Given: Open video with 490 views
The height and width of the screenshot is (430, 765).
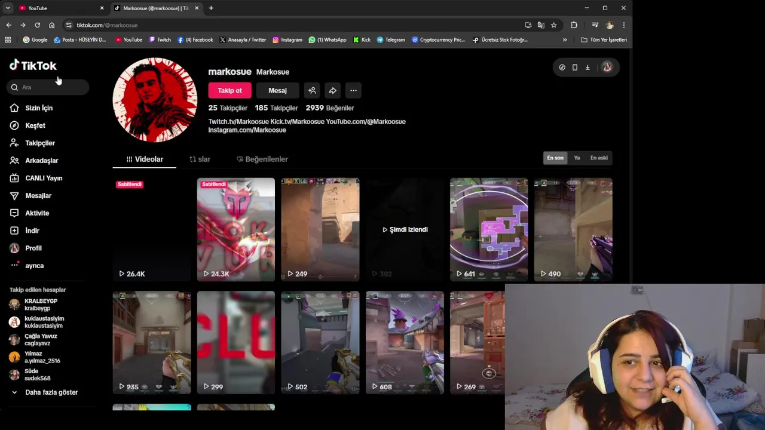Looking at the screenshot, I should [573, 229].
